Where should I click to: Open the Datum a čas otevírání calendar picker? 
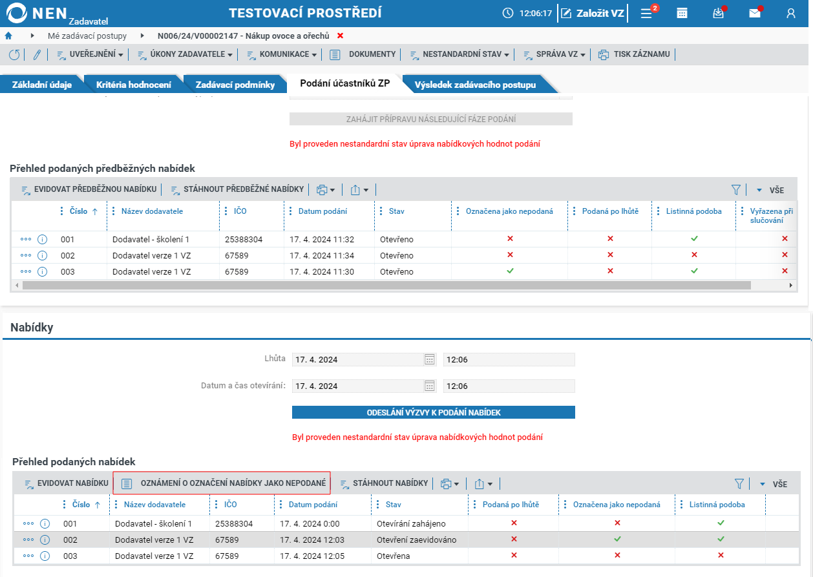click(430, 386)
